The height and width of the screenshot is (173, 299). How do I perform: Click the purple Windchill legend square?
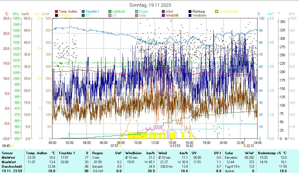point(163,15)
